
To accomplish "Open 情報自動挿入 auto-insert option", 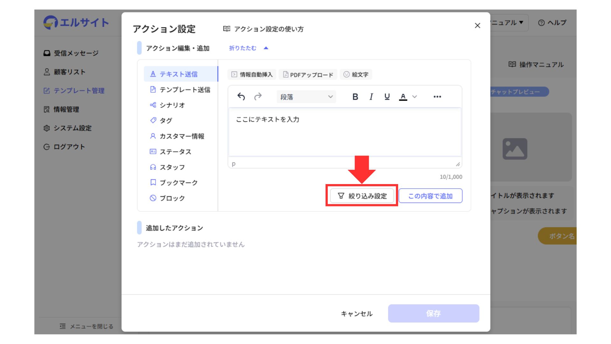I will click(252, 75).
